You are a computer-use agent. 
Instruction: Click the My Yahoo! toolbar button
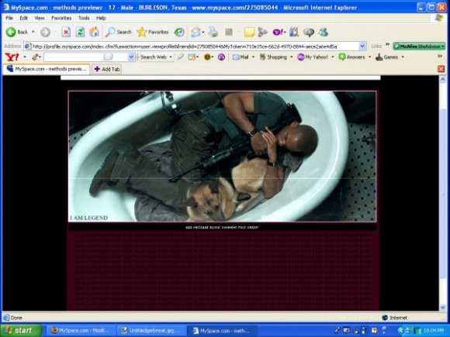pos(313,57)
